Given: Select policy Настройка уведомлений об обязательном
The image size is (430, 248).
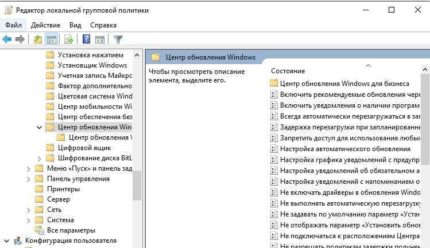Looking at the screenshot, I should 350,171.
